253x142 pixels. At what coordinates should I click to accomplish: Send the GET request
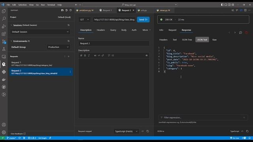click(143, 19)
